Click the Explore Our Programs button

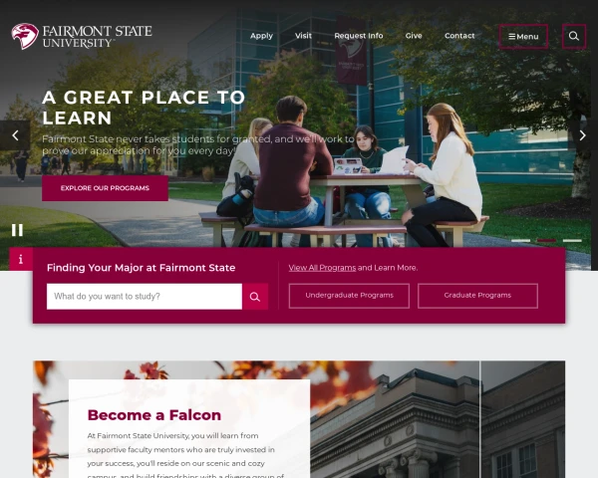[x=105, y=188]
